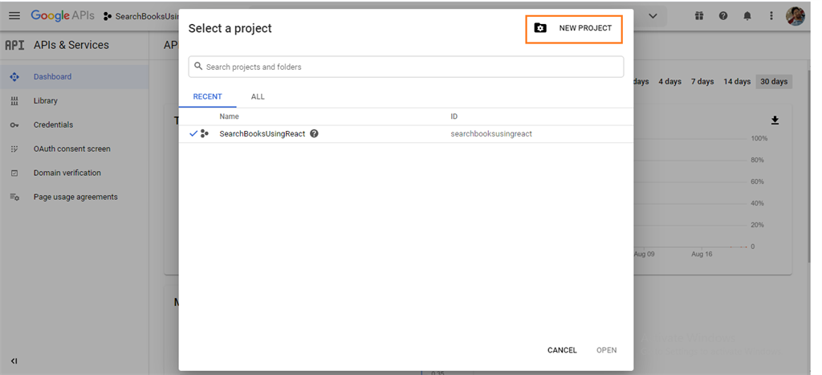The image size is (822, 375).
Task: Open the help question mark icon in top bar
Action: (x=723, y=16)
